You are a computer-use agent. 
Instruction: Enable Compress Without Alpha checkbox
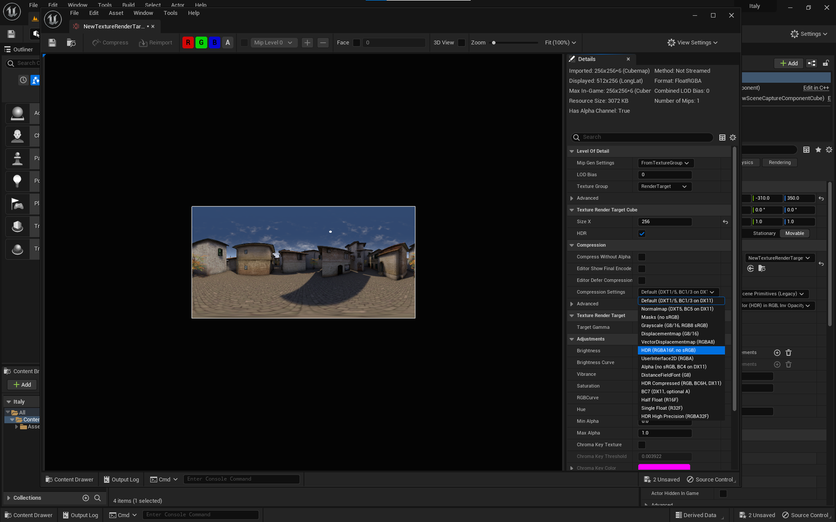[x=642, y=257]
